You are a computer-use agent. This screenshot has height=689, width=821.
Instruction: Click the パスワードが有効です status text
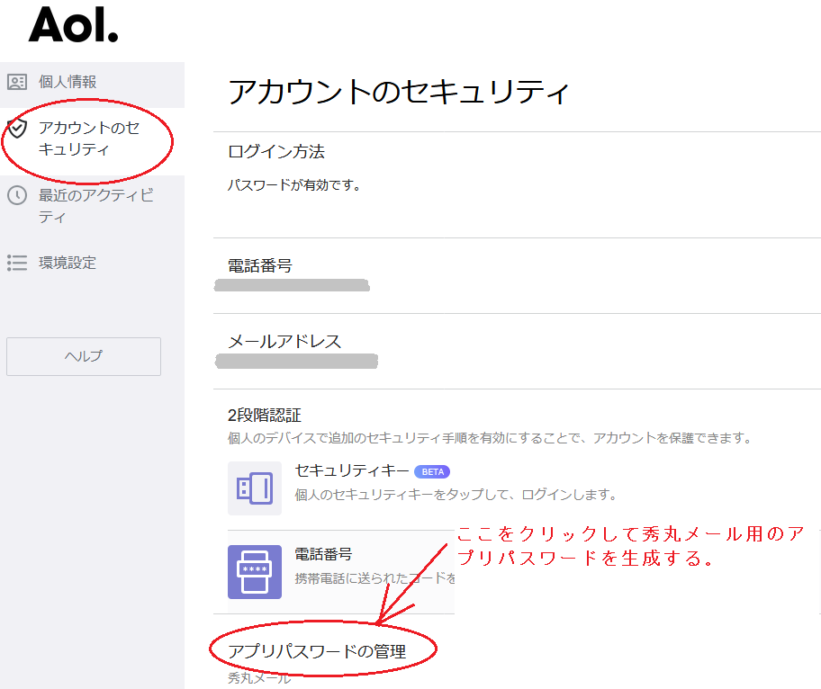pos(293,185)
